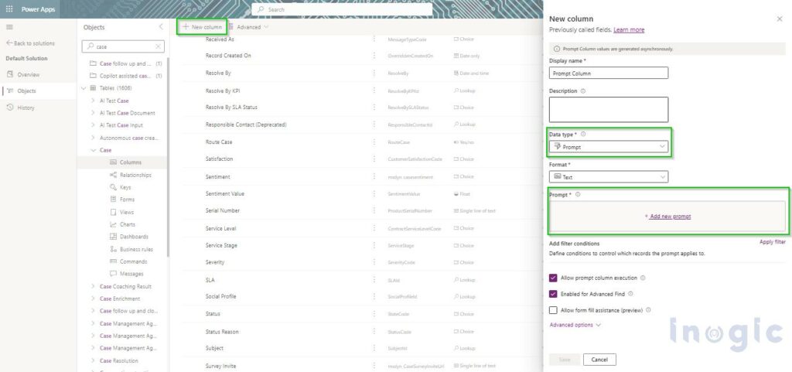Go back to solutions
The height and width of the screenshot is (372, 792).
[x=31, y=43]
